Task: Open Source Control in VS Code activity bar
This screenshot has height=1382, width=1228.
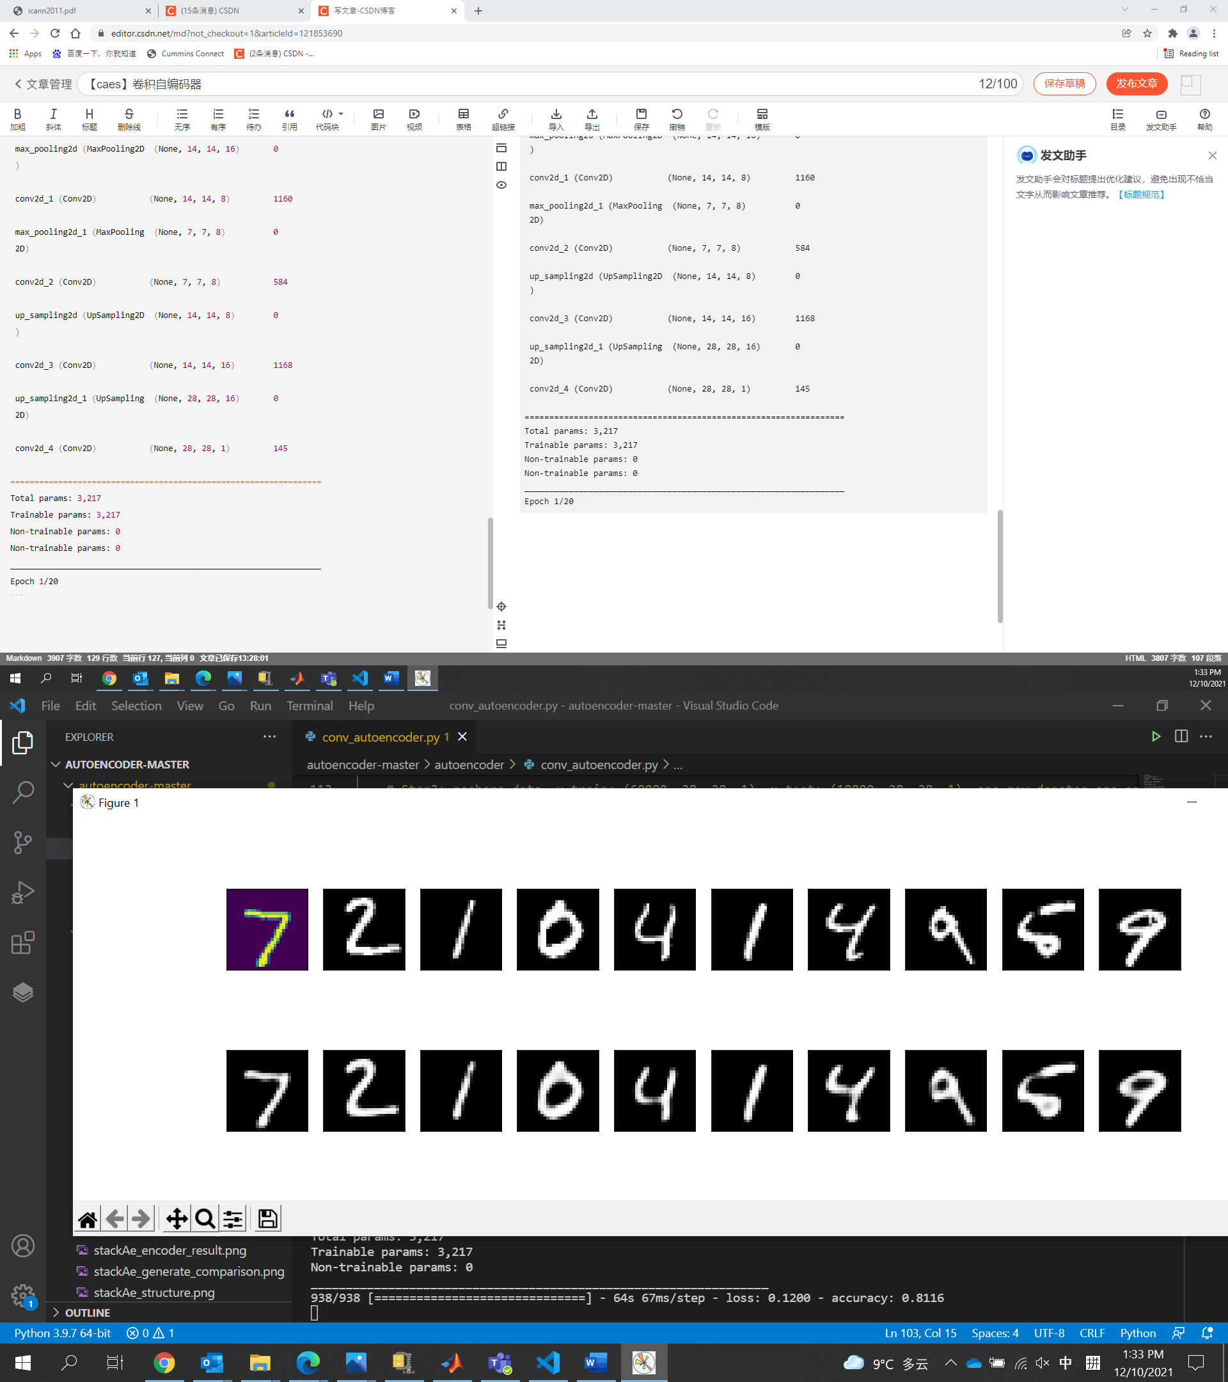Action: (23, 842)
